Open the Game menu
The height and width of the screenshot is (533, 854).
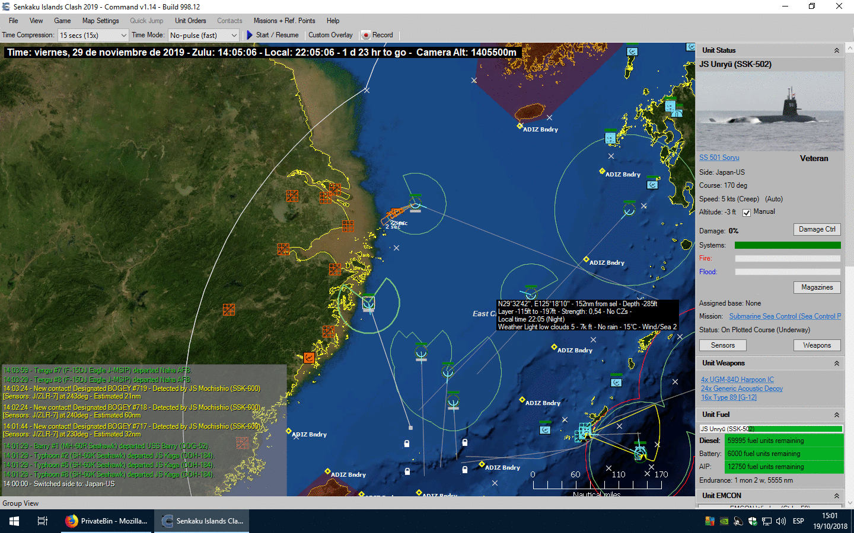pos(62,21)
